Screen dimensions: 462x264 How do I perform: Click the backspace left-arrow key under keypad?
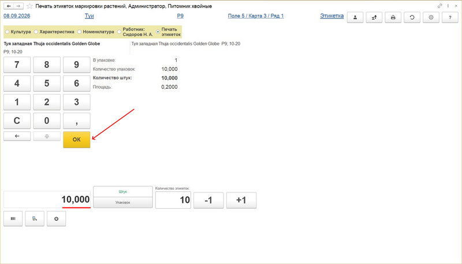pyautogui.click(x=17, y=136)
